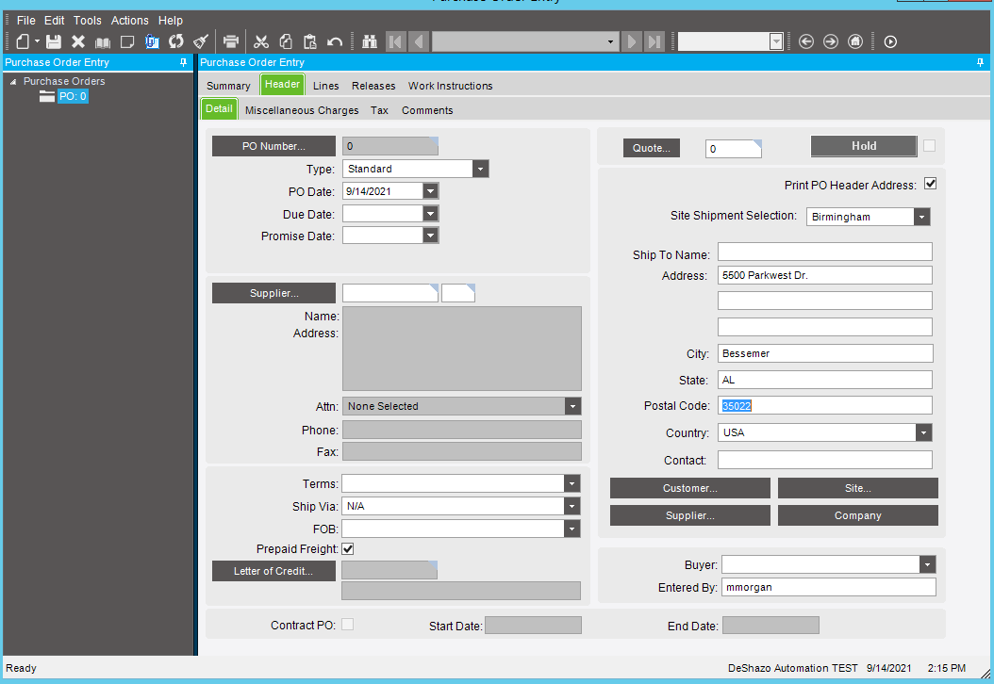This screenshot has width=994, height=684.
Task: Click the Customer... button
Action: pos(690,488)
